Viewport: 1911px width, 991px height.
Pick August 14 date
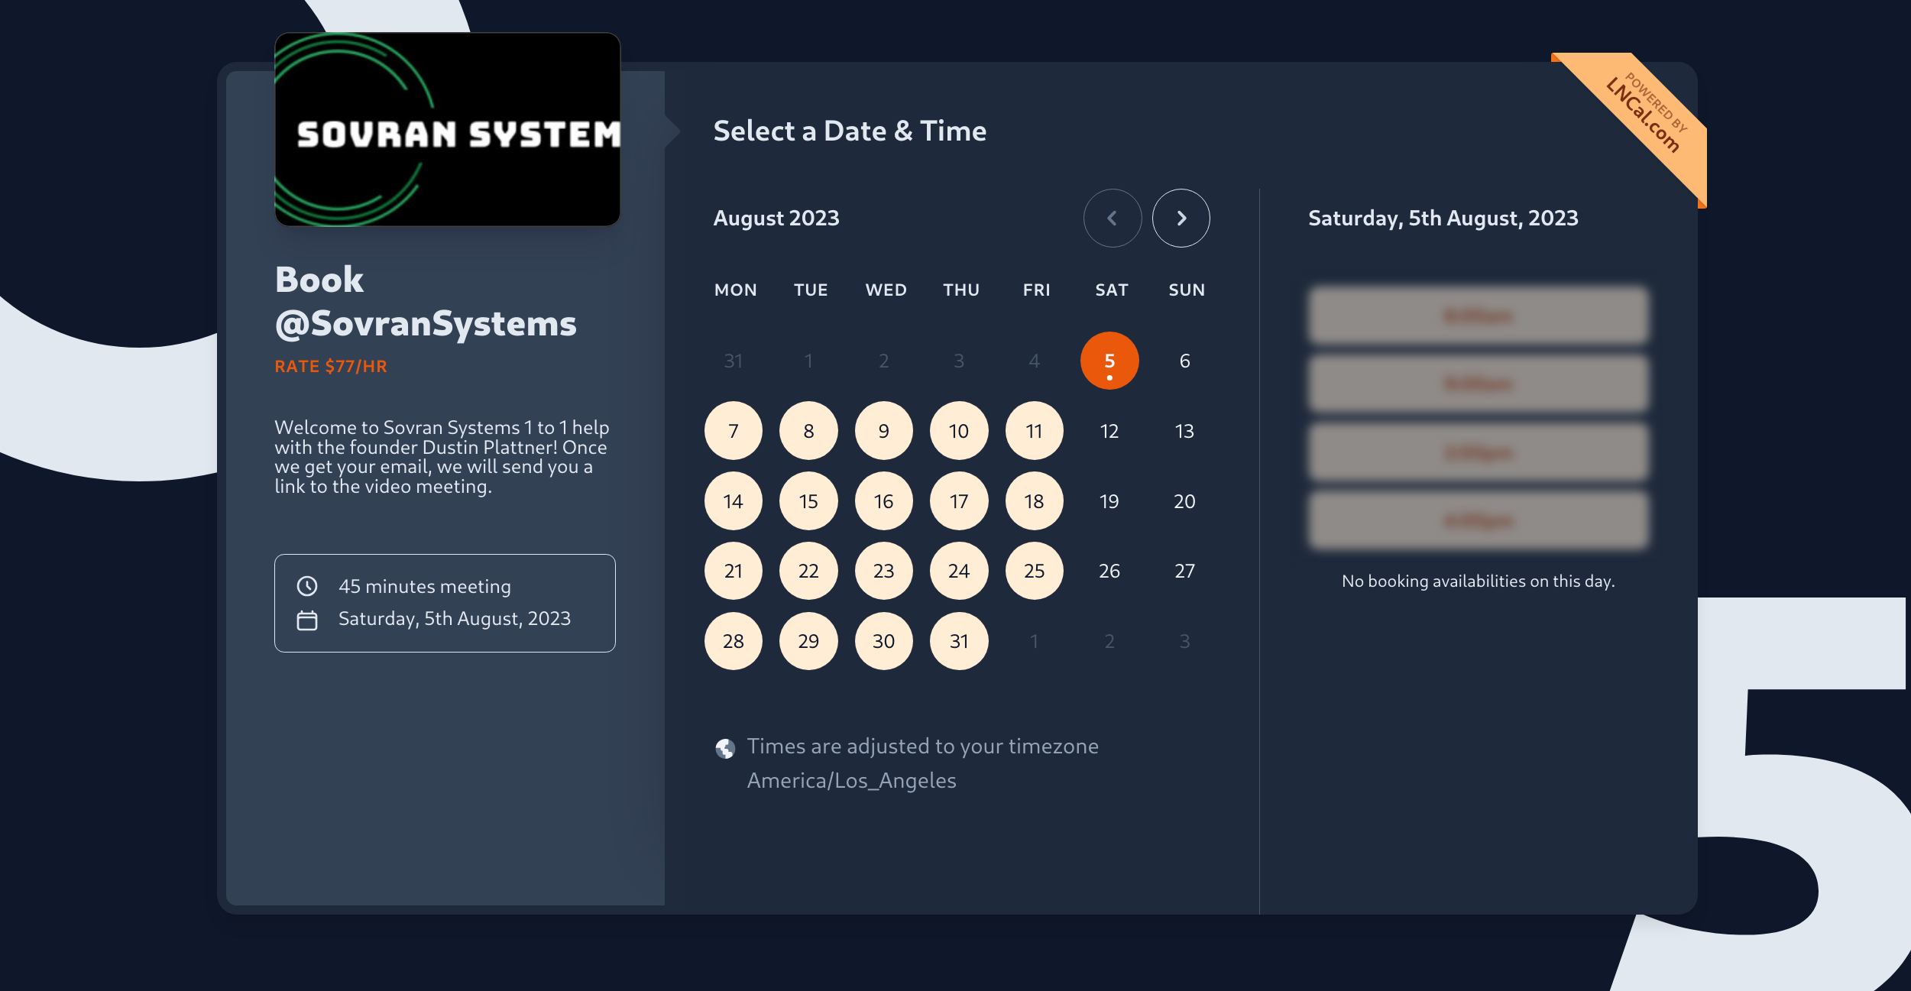point(734,501)
